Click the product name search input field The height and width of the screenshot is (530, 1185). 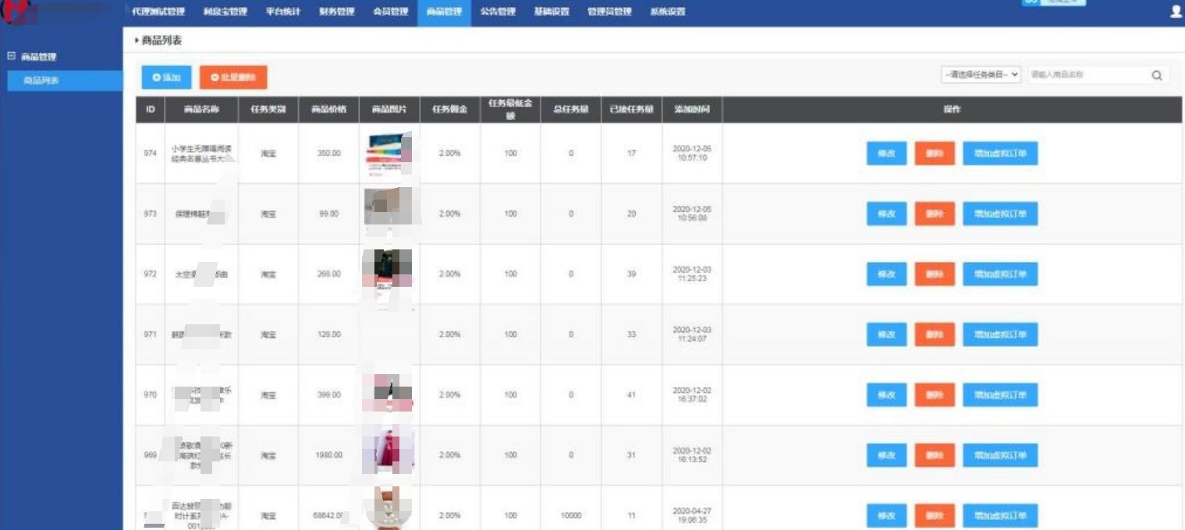[1091, 74]
